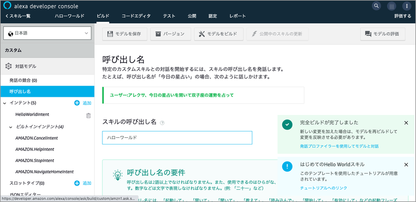Save the model with モデルを保存
Screen dimensions: 416x202
point(125,34)
